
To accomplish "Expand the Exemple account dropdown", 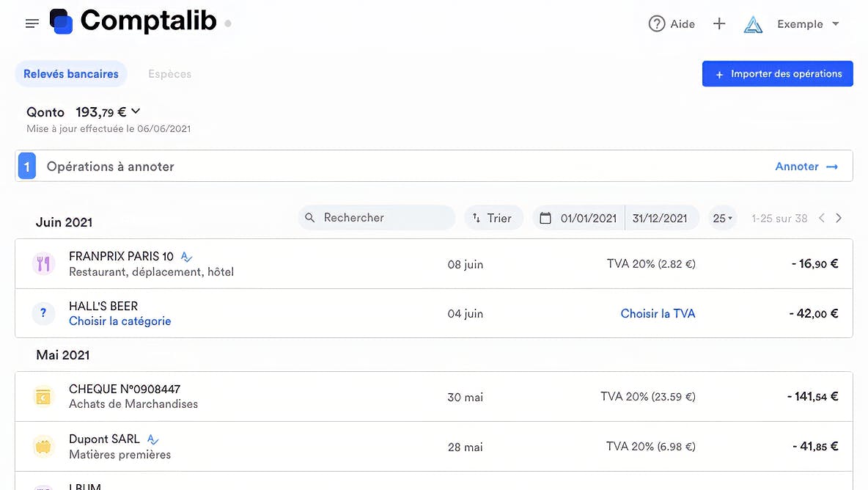I will coord(835,24).
